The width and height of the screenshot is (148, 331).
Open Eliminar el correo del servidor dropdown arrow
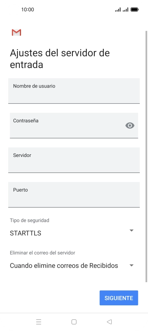[x=131, y=265]
